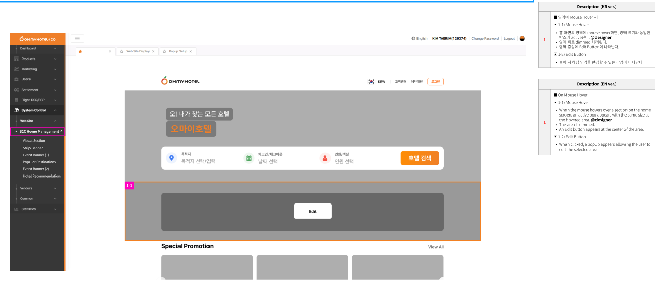Viewport: 656px width, 291px height.
Task: Click the 인원 선택 guests selection field
Action: [x=344, y=161]
